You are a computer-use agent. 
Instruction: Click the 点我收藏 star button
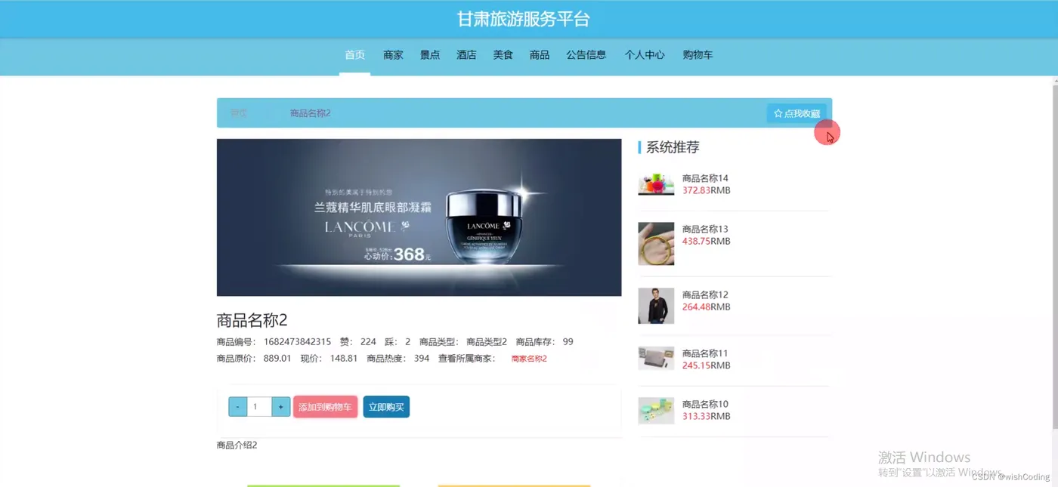point(797,113)
